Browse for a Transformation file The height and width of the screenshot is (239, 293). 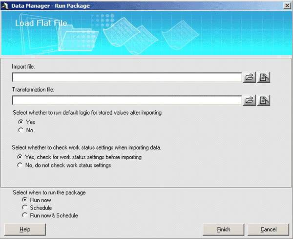[x=249, y=100]
